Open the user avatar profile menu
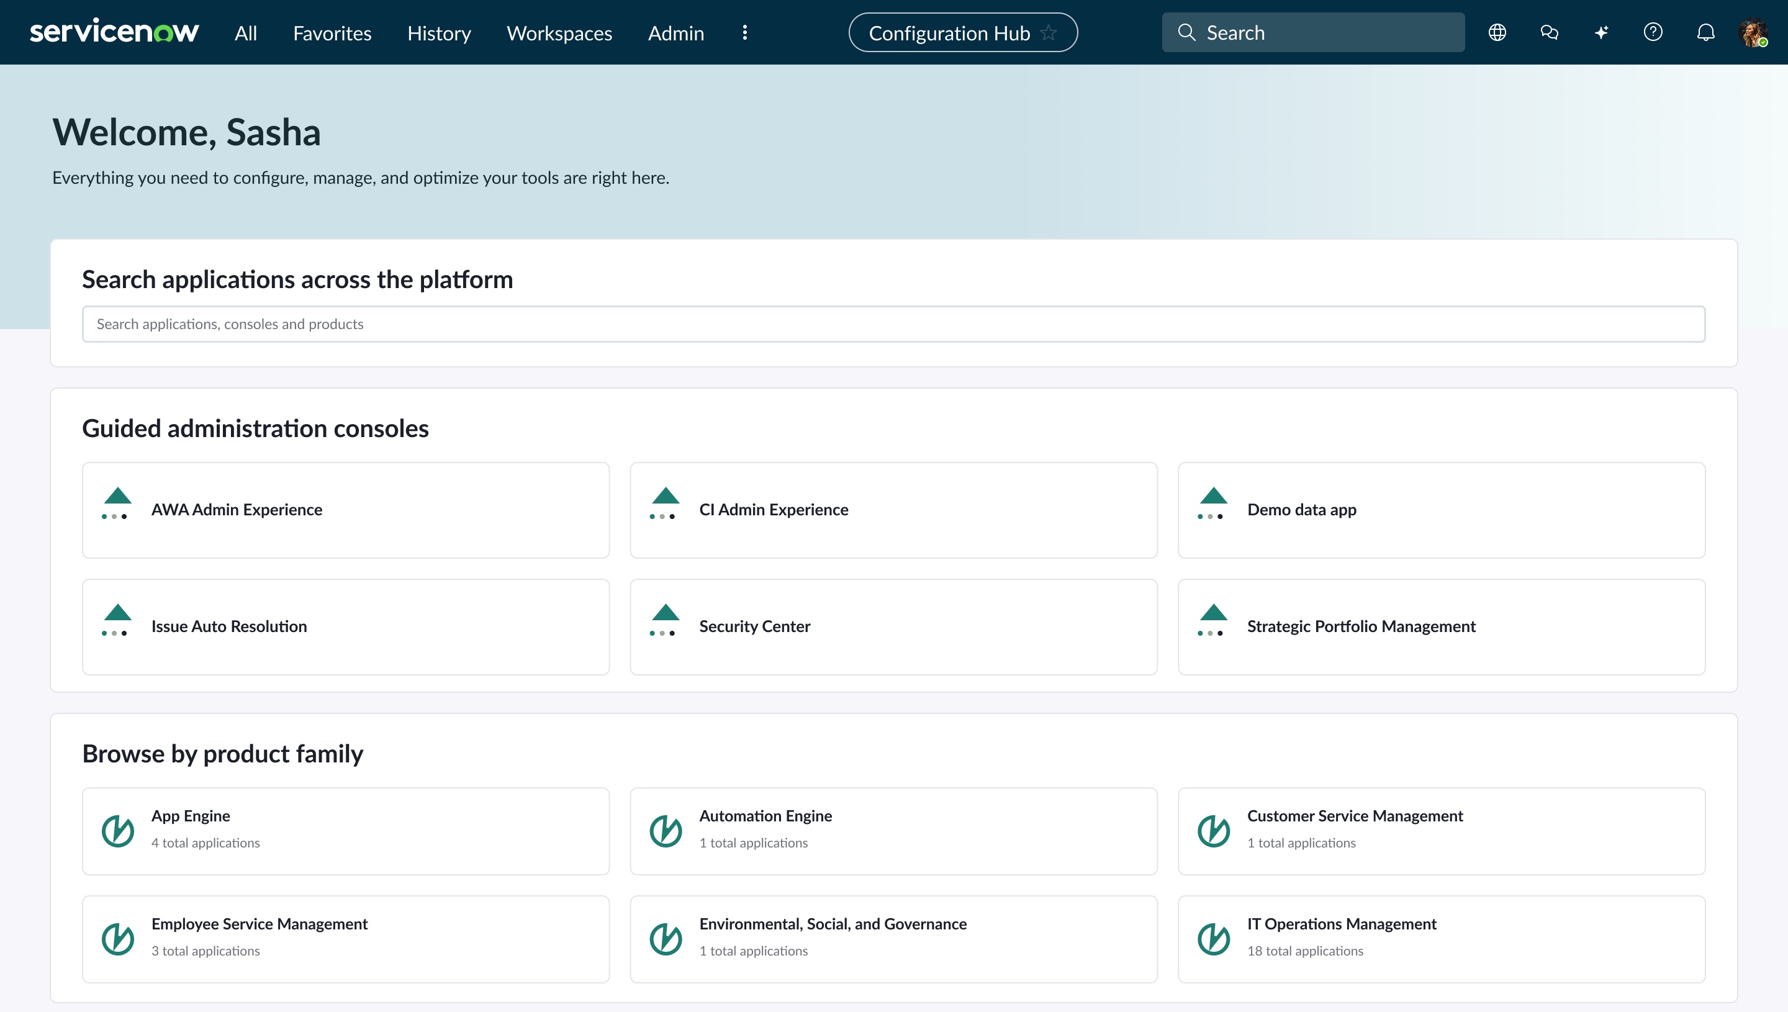 (x=1753, y=33)
